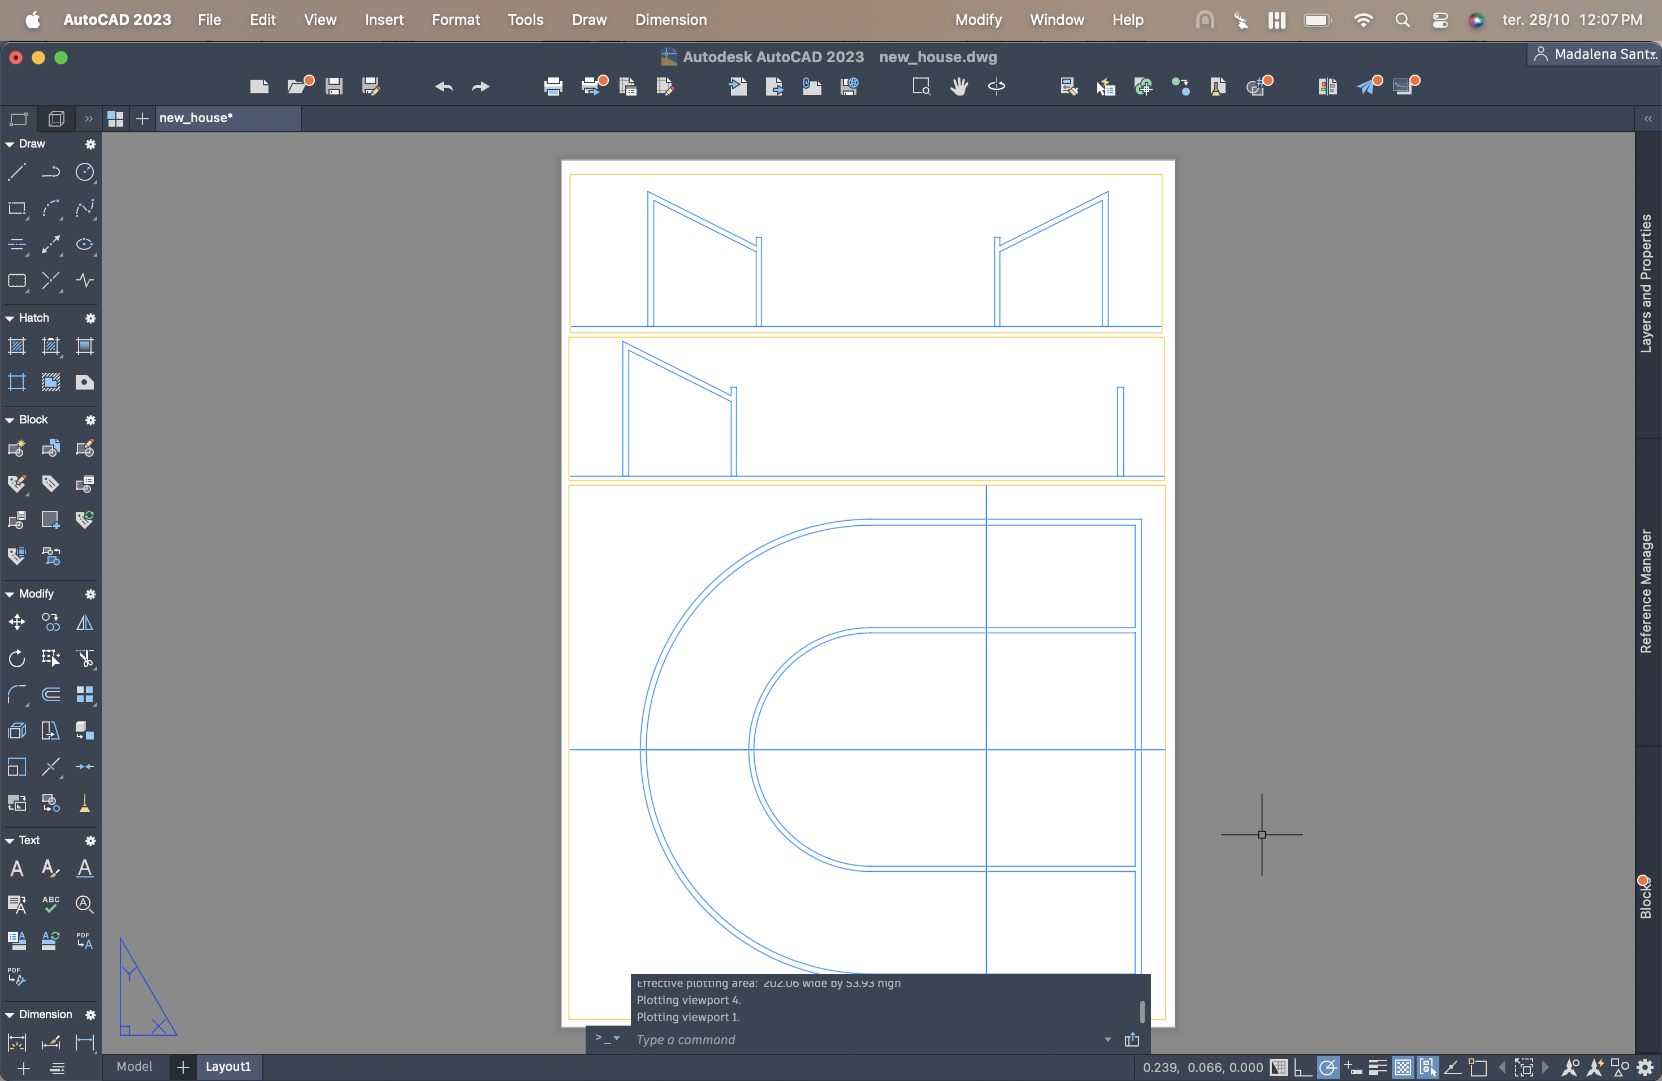1662x1081 pixels.
Task: Choose the Mirror tool
Action: pos(84,621)
